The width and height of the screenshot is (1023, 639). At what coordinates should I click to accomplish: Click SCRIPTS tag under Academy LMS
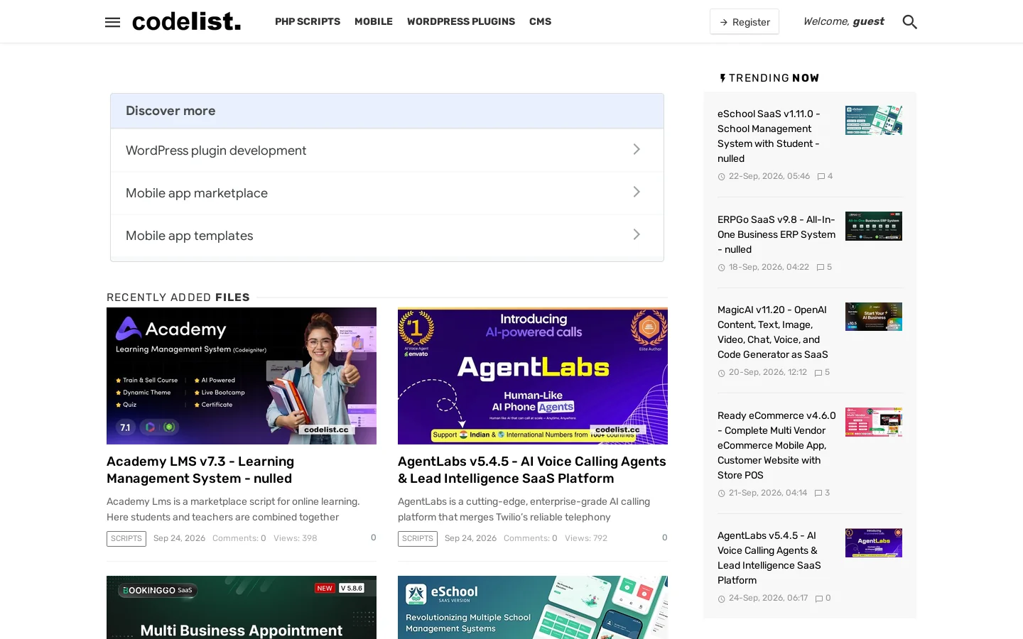(126, 539)
